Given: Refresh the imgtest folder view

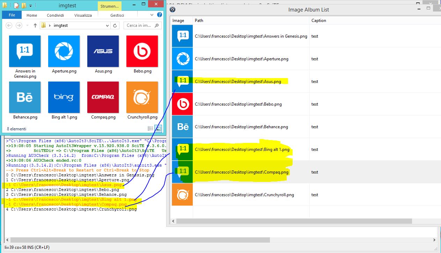Looking at the screenshot, I should point(115,25).
